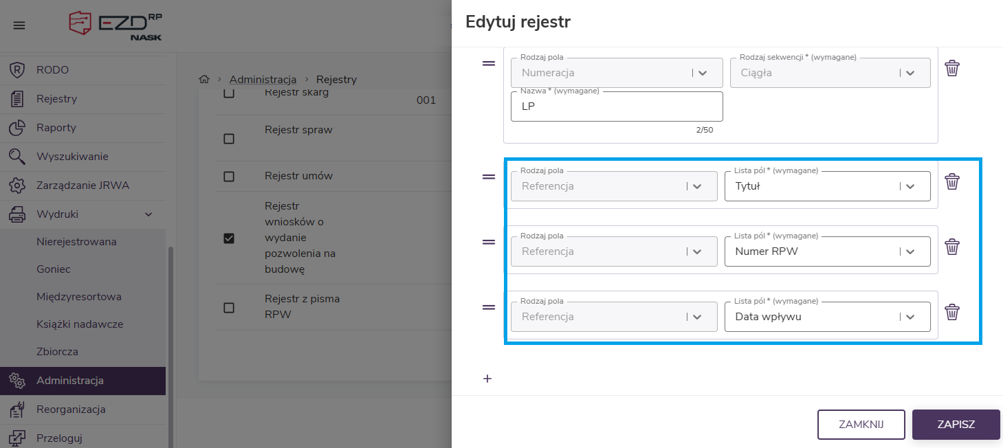Uncheck Rejestr wniosków o wydanie pozwolenia checkbox
The height and width of the screenshot is (448, 1003).
[x=230, y=238]
